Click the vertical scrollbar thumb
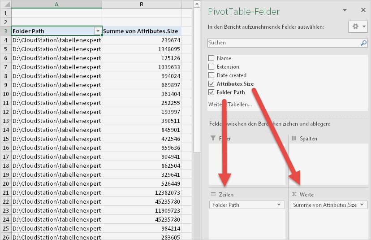This screenshot has width=371, height=240. [197, 80]
